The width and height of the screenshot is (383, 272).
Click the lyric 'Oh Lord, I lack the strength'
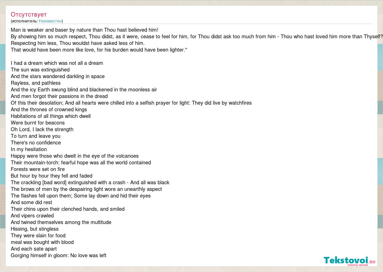(x=42, y=129)
